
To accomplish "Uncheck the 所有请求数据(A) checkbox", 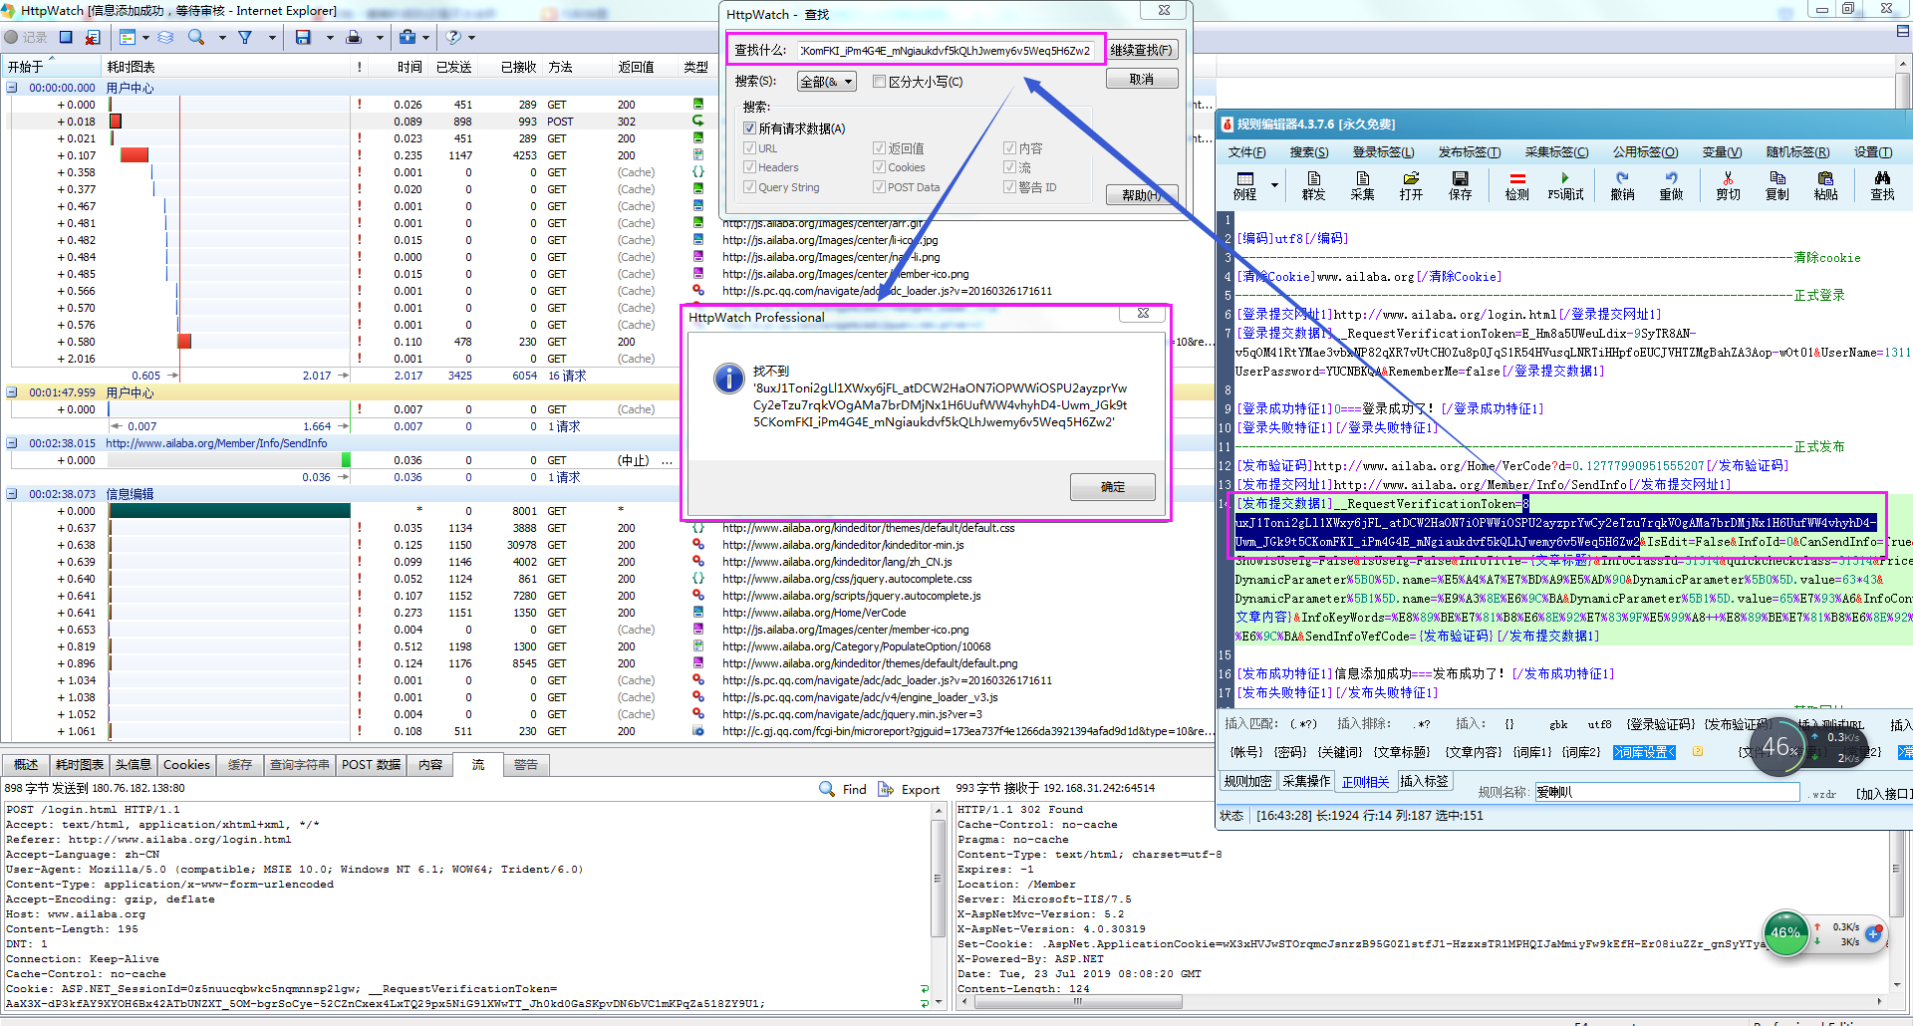I will point(749,128).
